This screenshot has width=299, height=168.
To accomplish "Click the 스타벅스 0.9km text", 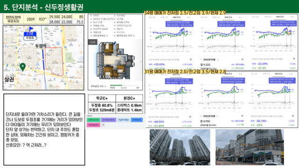I will 129,105.
